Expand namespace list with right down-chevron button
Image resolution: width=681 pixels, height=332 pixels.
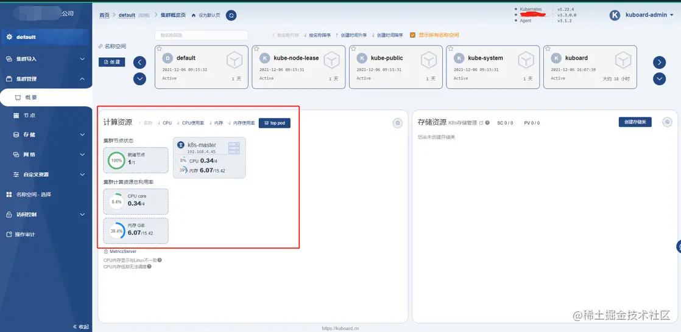[659, 79]
